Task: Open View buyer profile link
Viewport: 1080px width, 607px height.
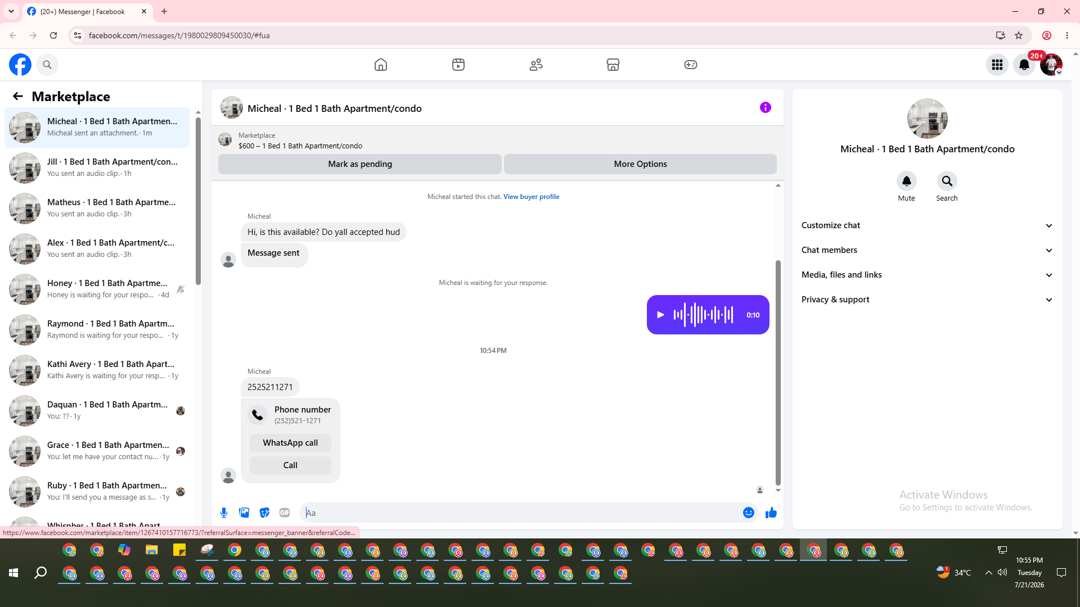Action: (x=531, y=197)
